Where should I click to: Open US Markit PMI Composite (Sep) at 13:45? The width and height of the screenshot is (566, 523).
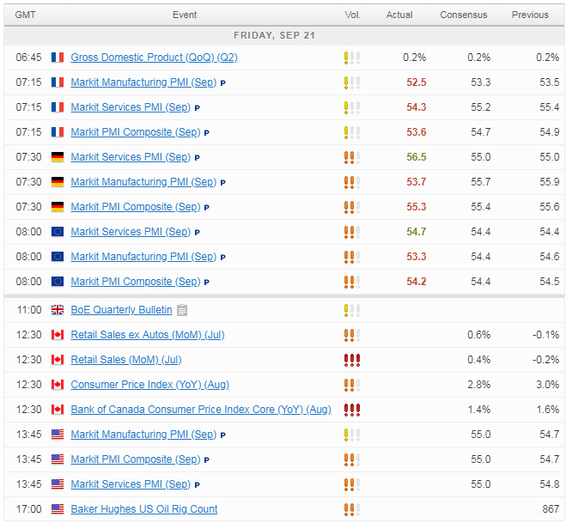136,459
